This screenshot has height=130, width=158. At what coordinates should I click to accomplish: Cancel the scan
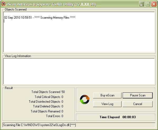pyautogui.click(x=138, y=104)
